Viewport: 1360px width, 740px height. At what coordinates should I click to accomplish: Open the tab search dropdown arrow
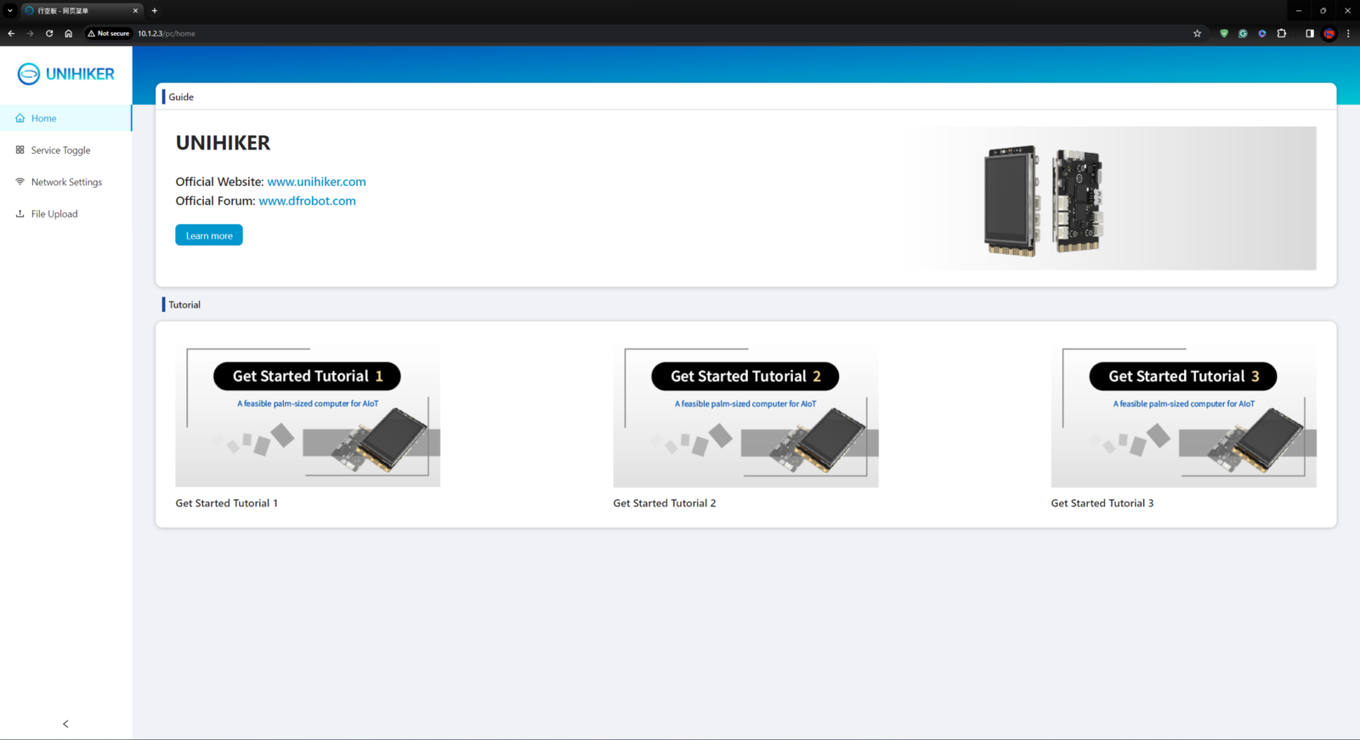point(10,11)
